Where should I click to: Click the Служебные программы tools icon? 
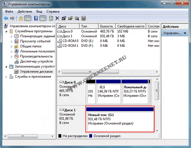(11, 31)
